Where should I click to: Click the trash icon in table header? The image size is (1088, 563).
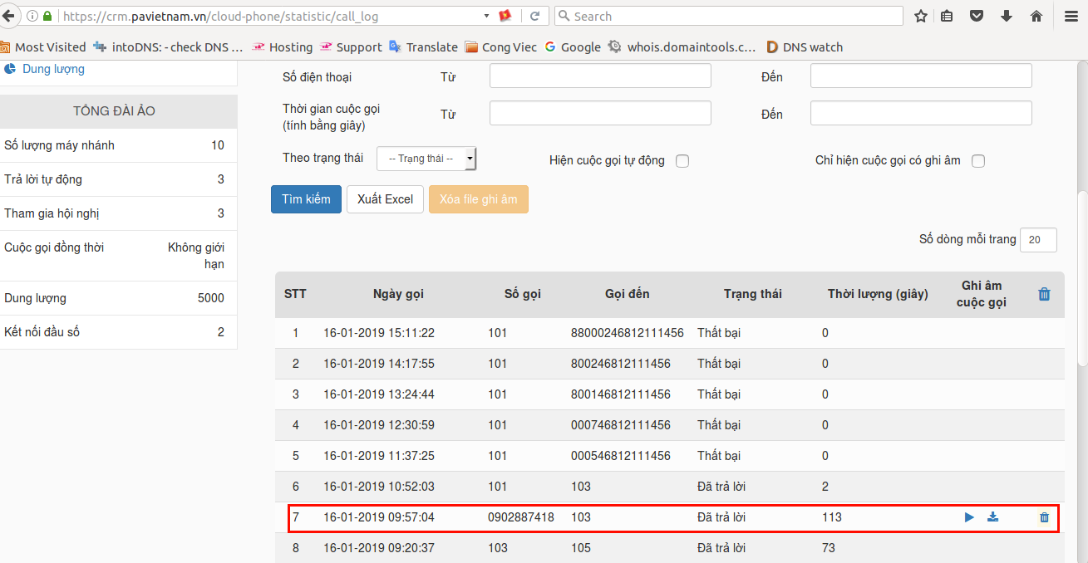click(x=1045, y=294)
